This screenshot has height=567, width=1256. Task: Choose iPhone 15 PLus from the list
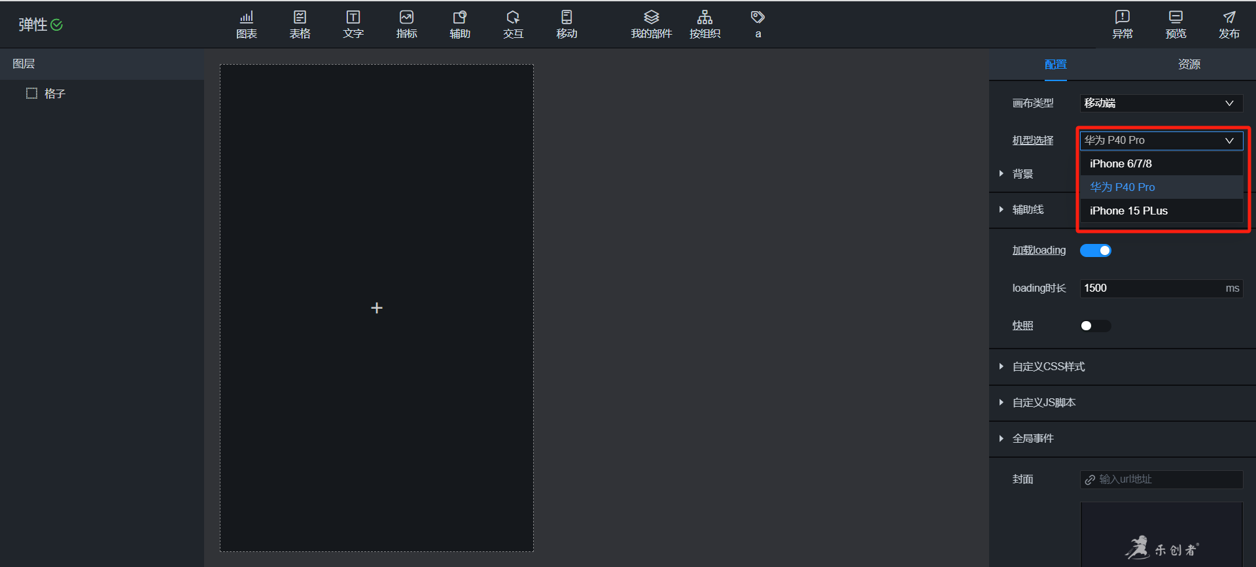tap(1128, 211)
